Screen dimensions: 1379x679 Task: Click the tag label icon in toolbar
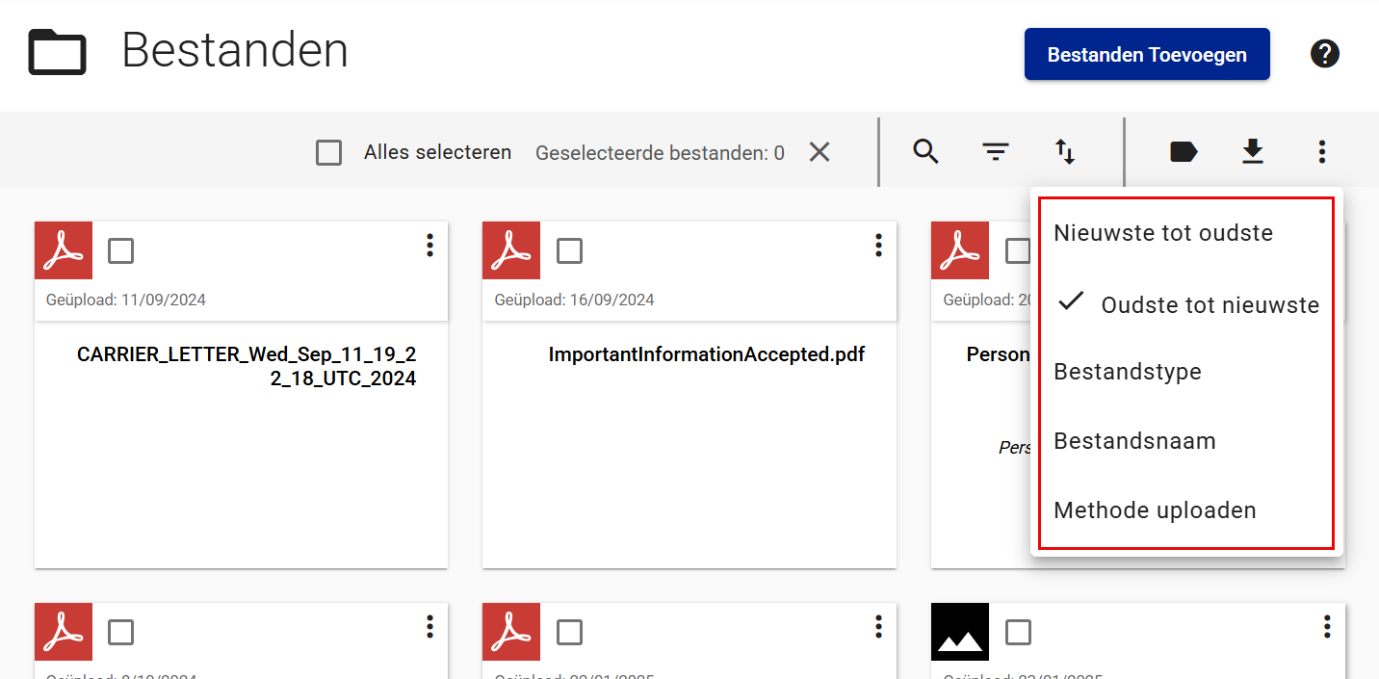(1183, 151)
